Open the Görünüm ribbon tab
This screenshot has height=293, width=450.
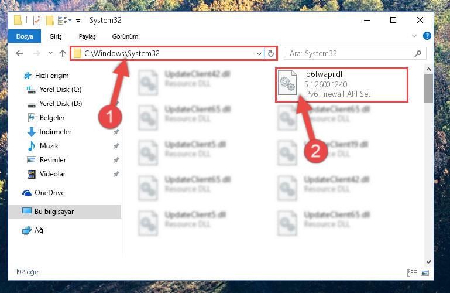[125, 36]
